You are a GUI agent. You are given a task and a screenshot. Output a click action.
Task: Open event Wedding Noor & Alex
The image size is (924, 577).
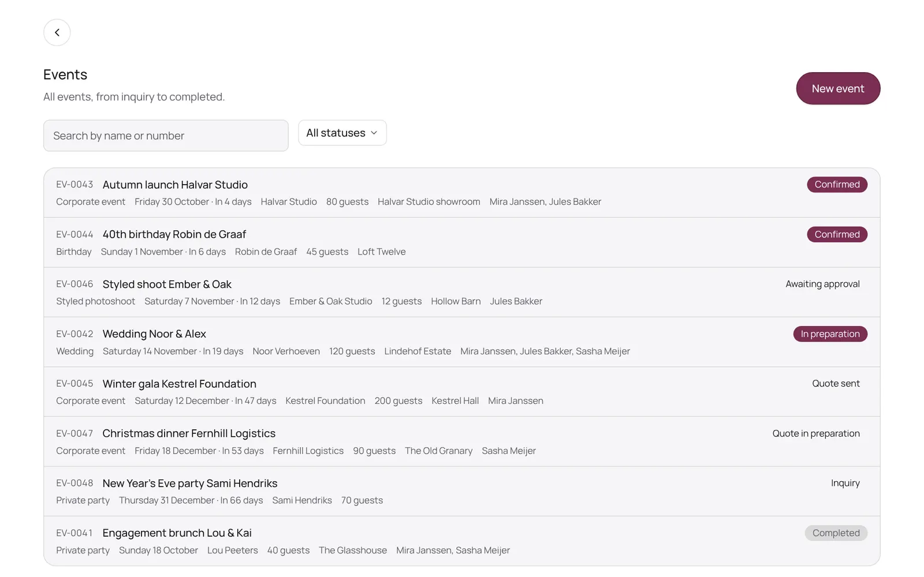point(461,342)
